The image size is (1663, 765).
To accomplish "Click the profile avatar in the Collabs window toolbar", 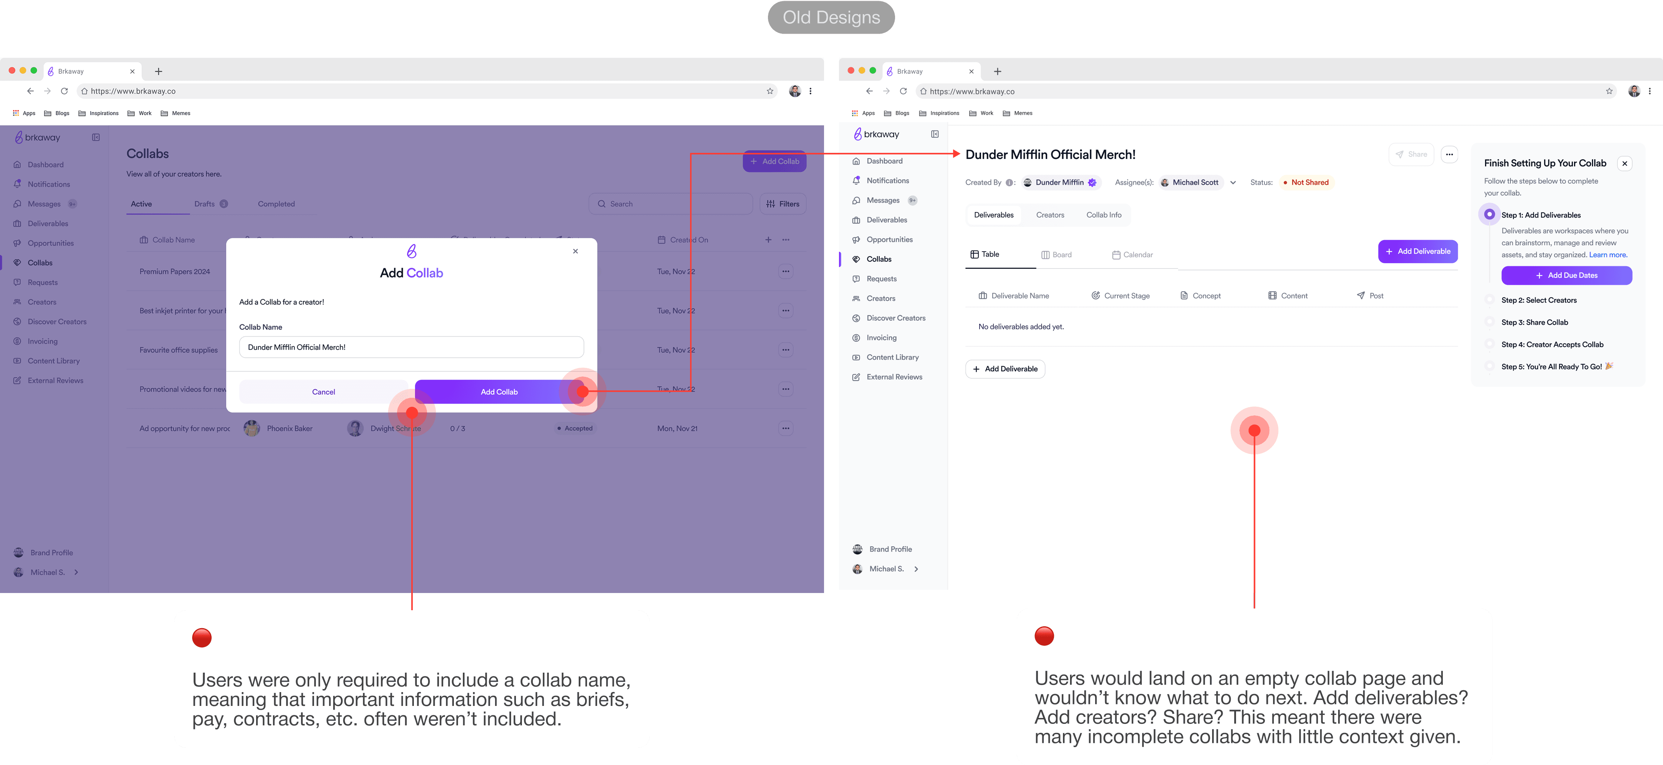I will tap(795, 91).
